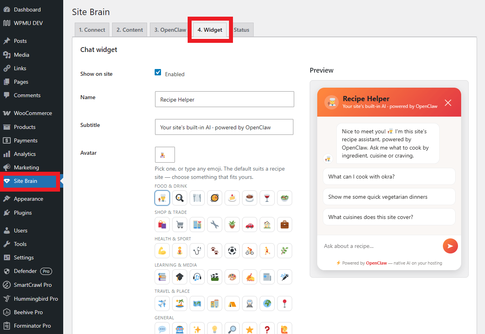
Task: Choose the wine glass avatar
Action: (267, 198)
